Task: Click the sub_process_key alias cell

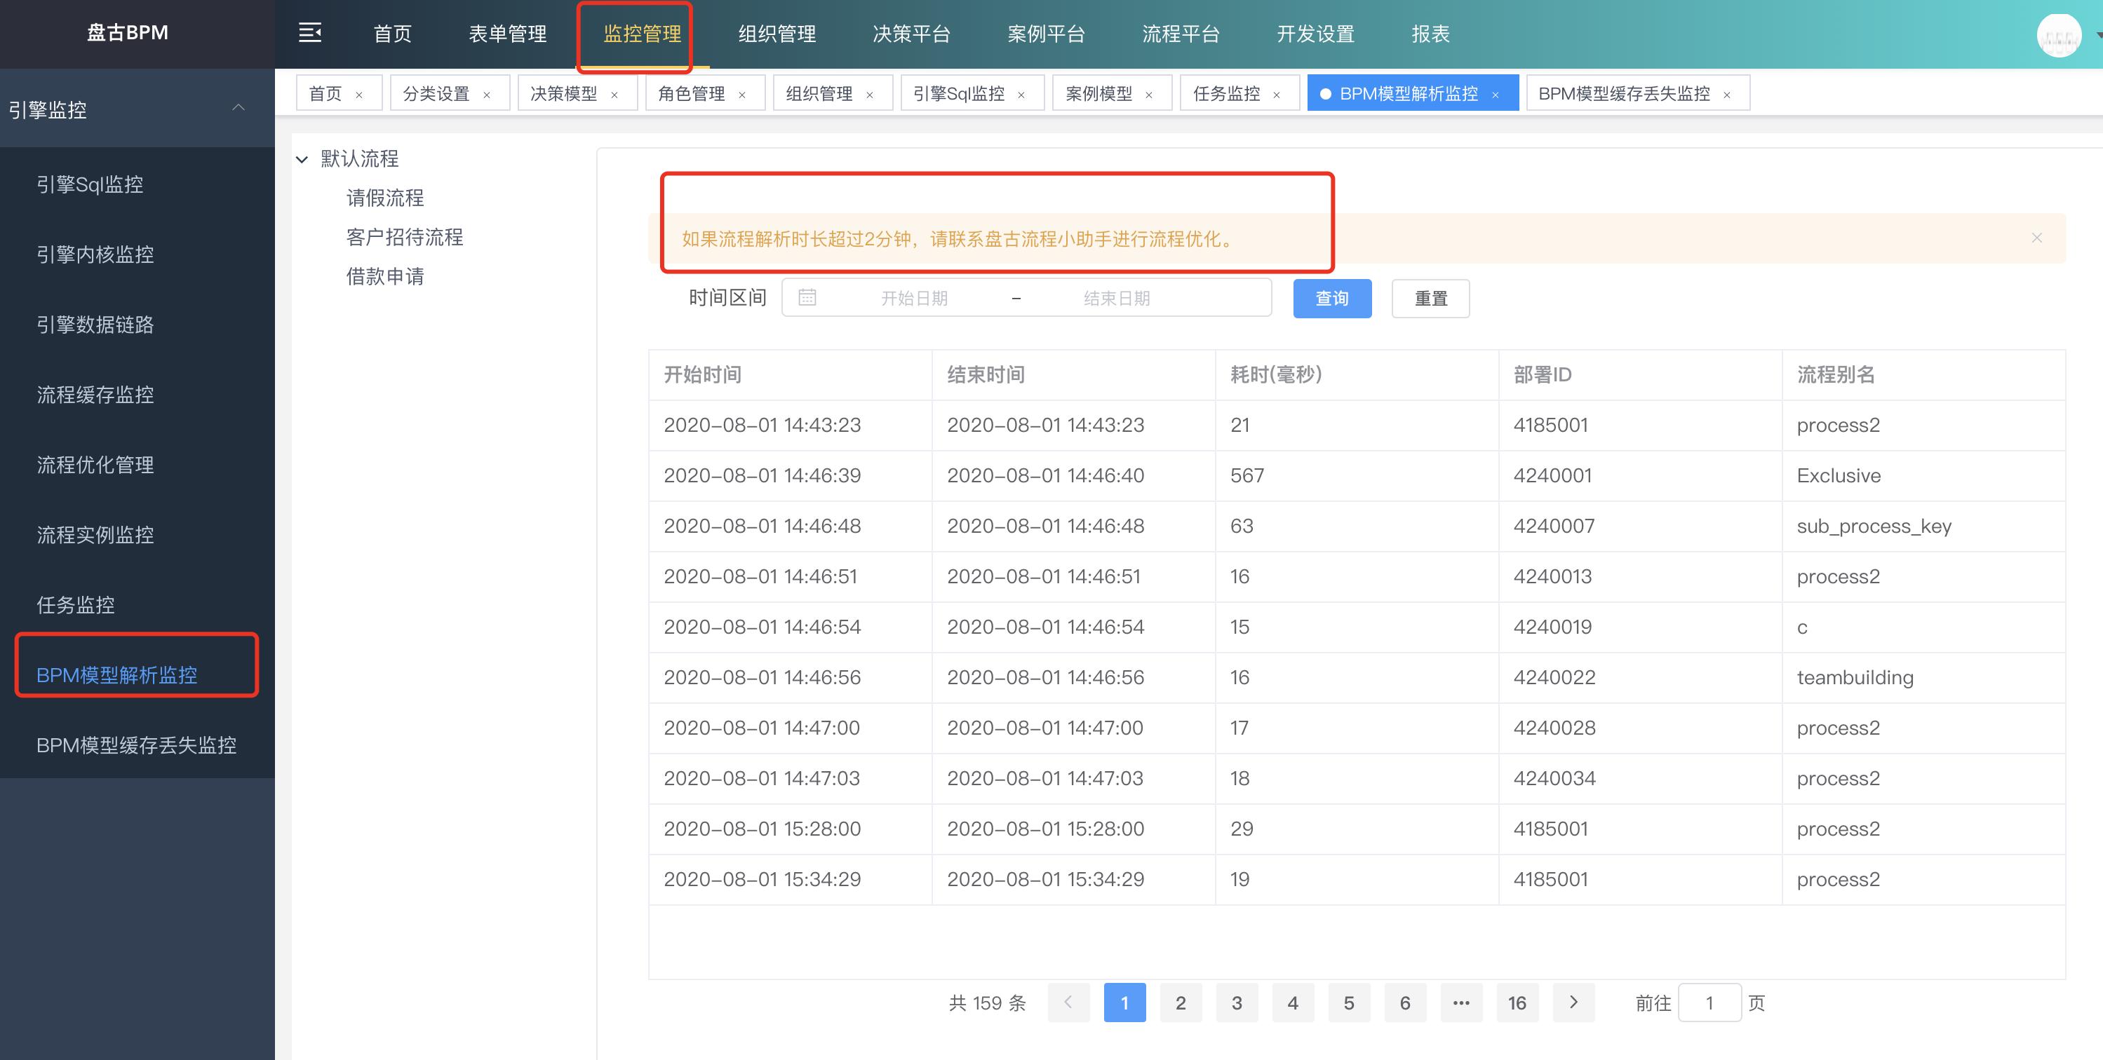Action: point(1923,526)
